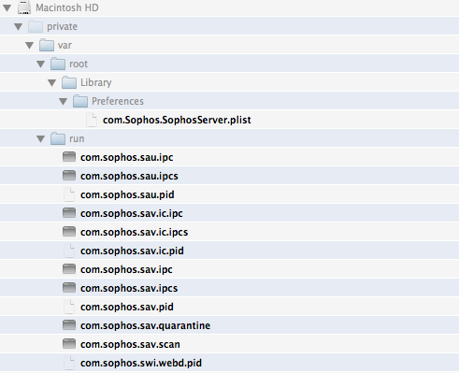Click the root folder icon
Viewport: 459px width, 373px height.
coord(58,64)
